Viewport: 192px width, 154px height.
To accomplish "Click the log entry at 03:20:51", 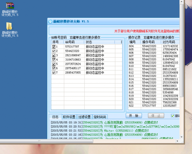I will click(x=115, y=127).
